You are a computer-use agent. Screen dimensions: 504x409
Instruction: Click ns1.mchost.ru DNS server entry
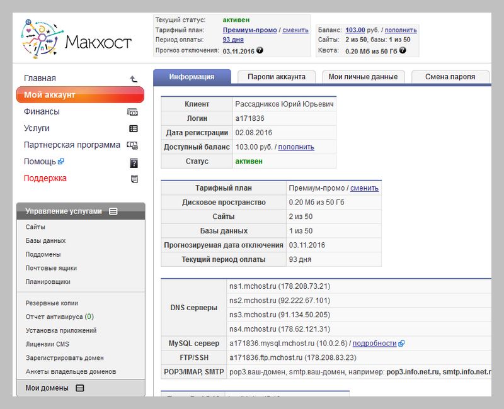click(x=280, y=286)
